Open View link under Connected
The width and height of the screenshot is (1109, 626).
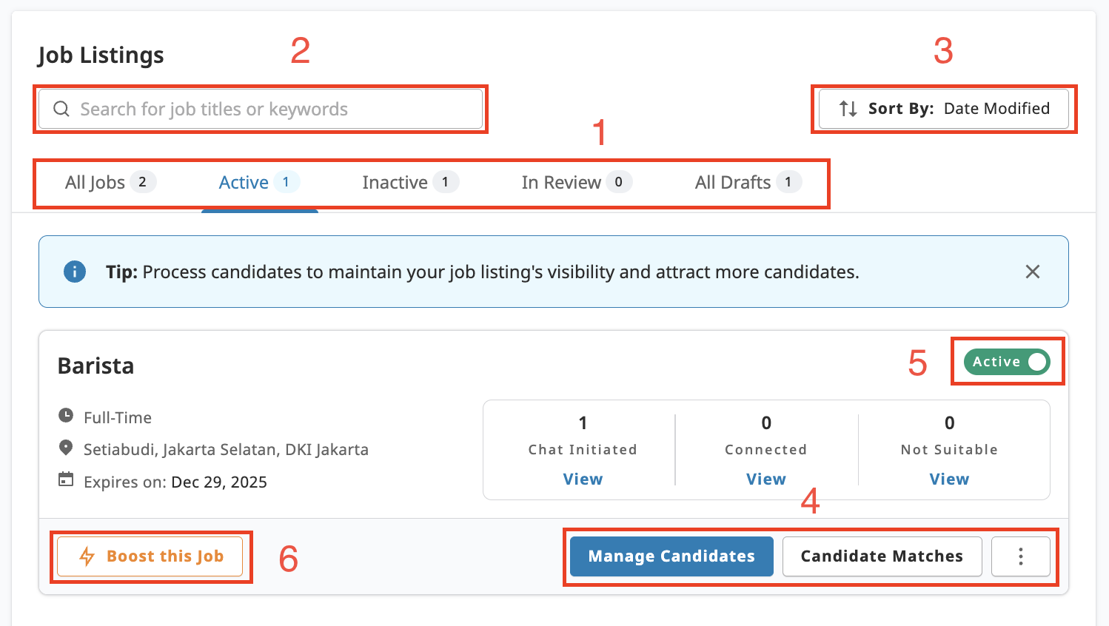766,479
